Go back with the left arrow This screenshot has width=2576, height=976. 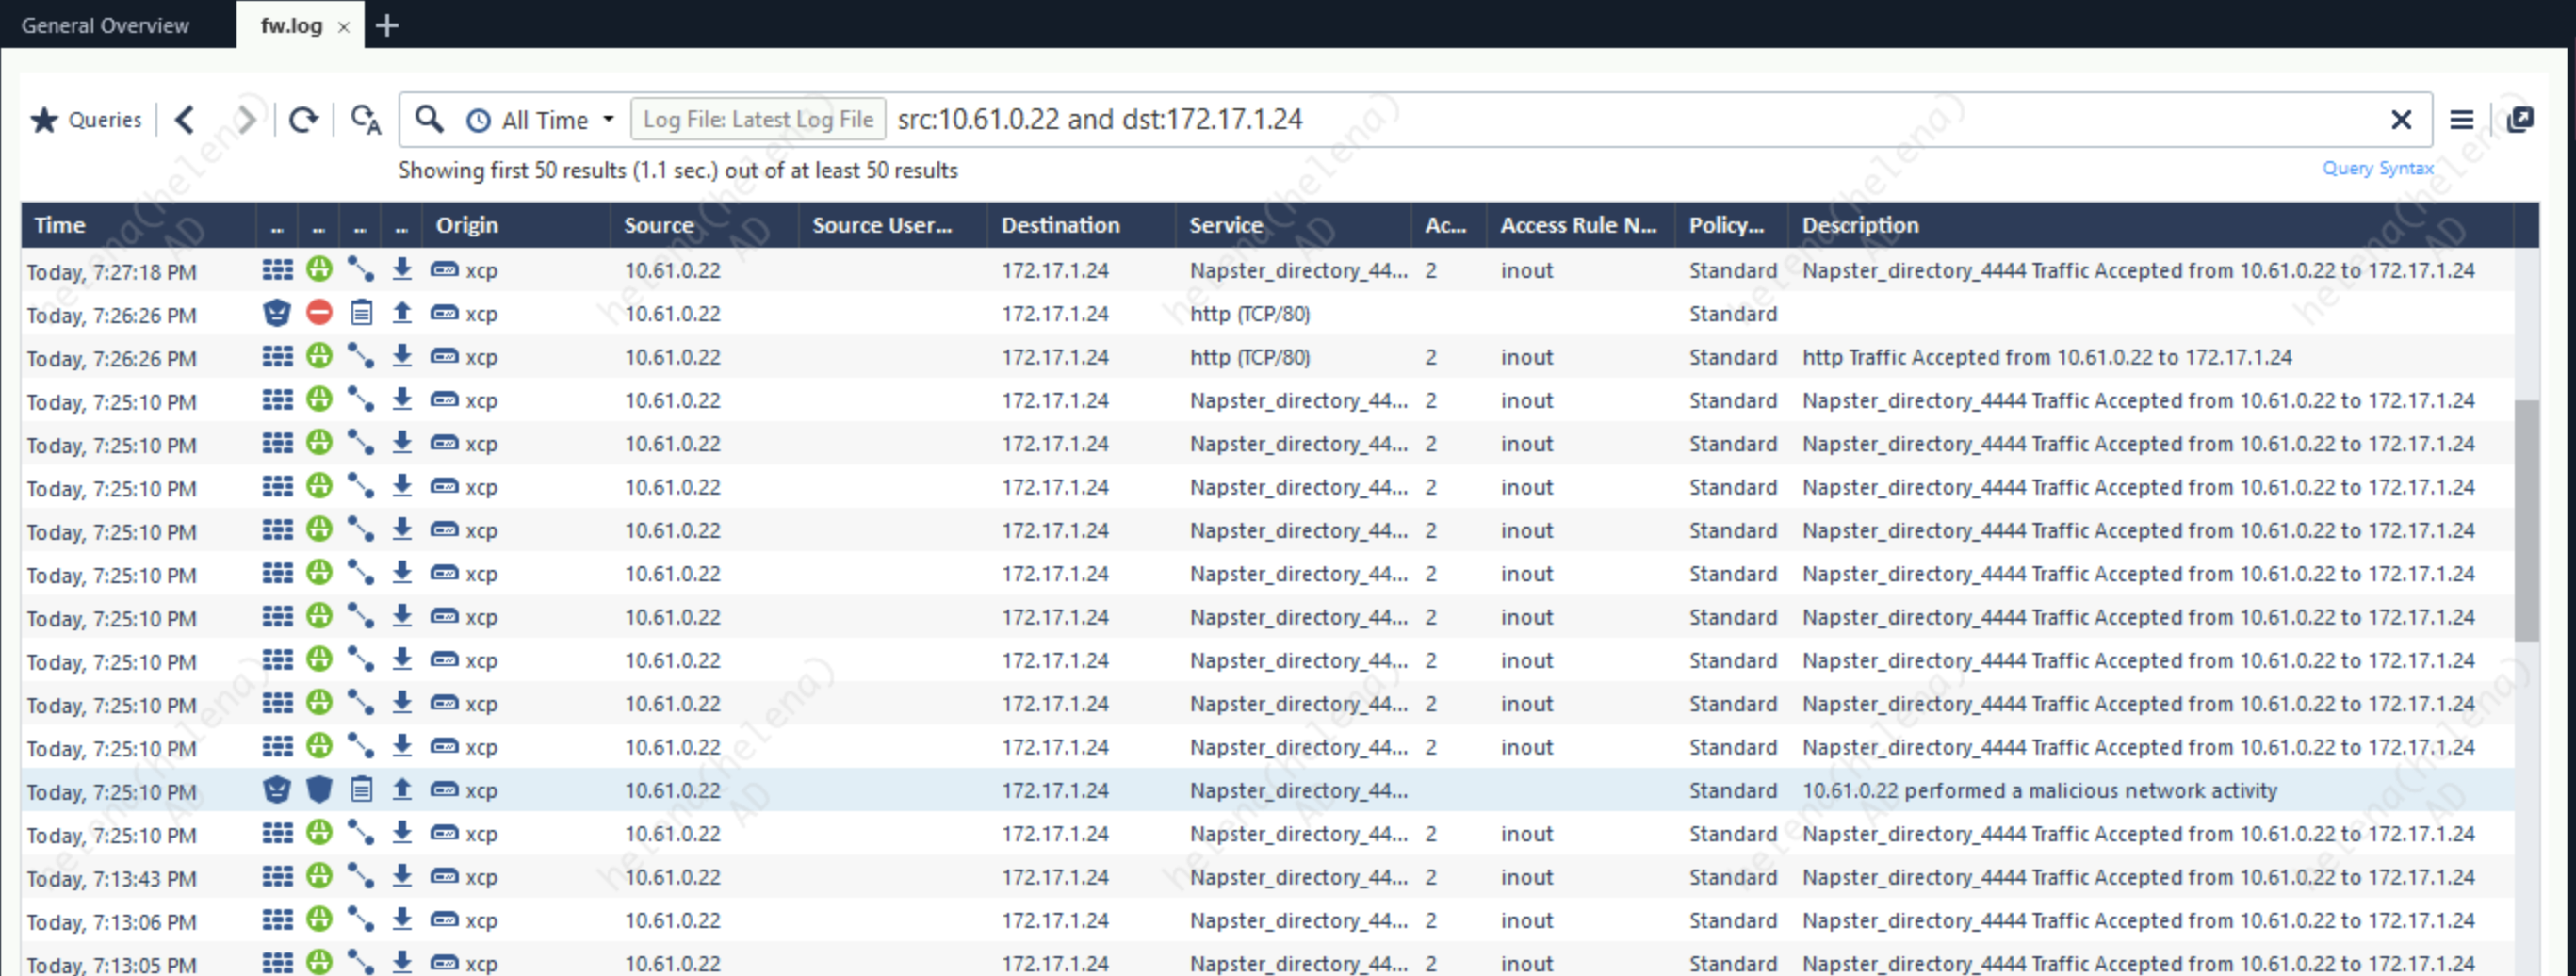coord(185,120)
